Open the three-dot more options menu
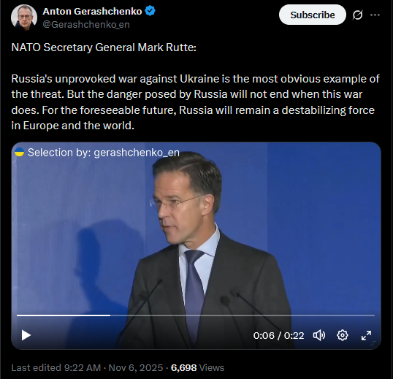Screen dimensions: 393x379 [x=375, y=15]
